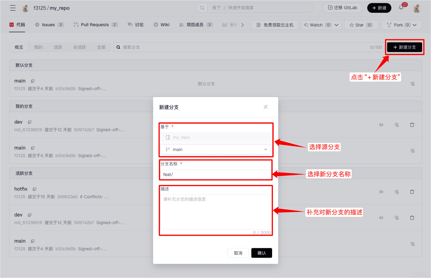Viewport: 431px width, 278px height.
Task: Open the Fork dropdown arrow
Action: (x=415, y=25)
